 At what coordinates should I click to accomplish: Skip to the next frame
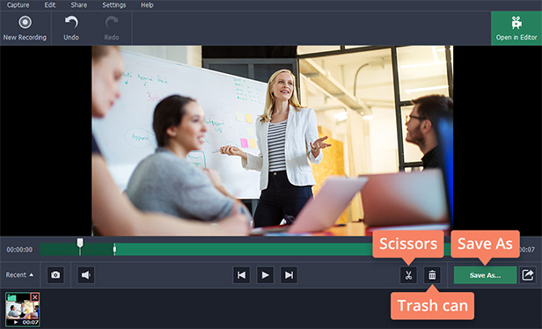289,275
